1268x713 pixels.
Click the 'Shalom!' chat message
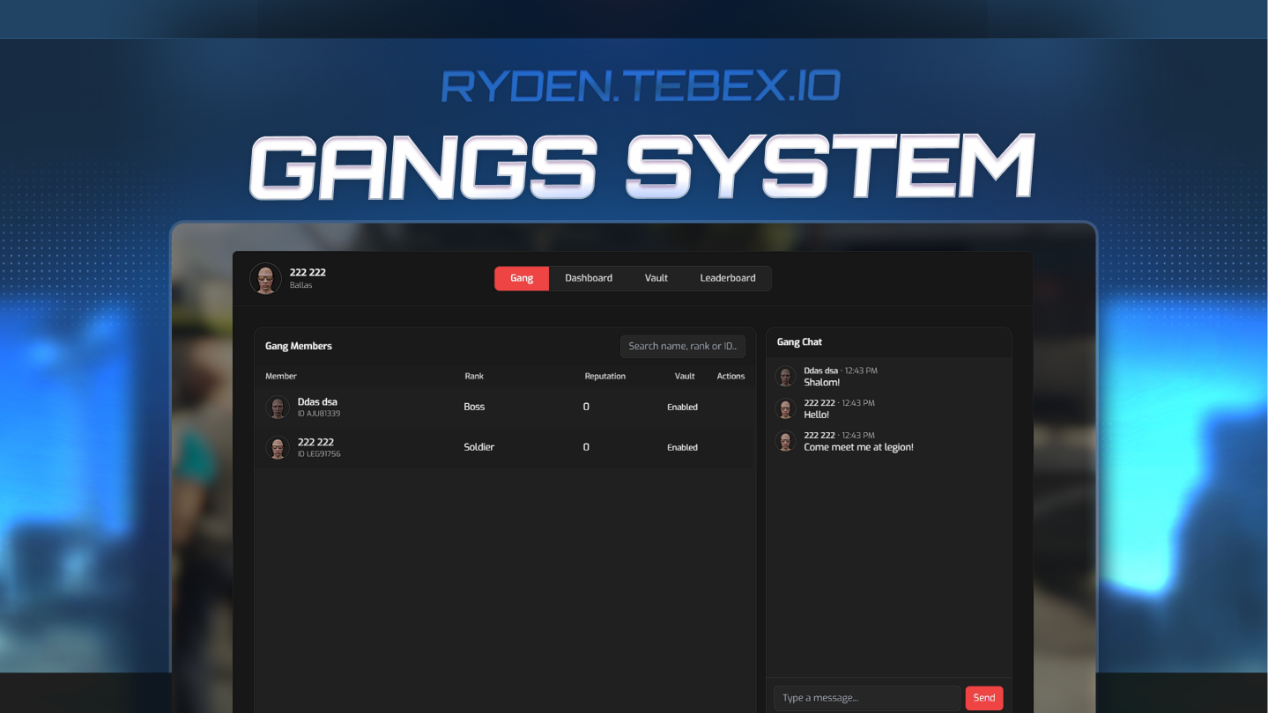[x=822, y=383]
